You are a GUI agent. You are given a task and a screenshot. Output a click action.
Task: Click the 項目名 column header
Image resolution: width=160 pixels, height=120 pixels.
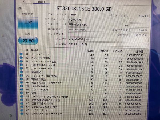(x=35, y=50)
